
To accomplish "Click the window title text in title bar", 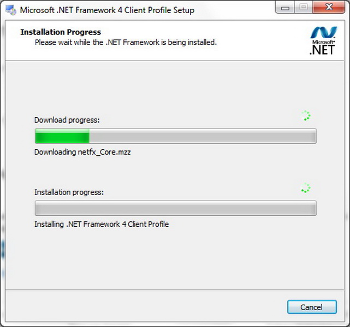I will pos(107,10).
